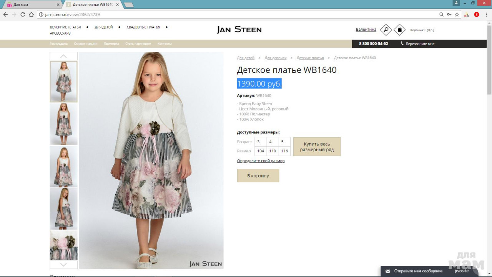Click the 'Перезвоните мне' callback link
Image resolution: width=492 pixels, height=277 pixels.
pos(419,44)
